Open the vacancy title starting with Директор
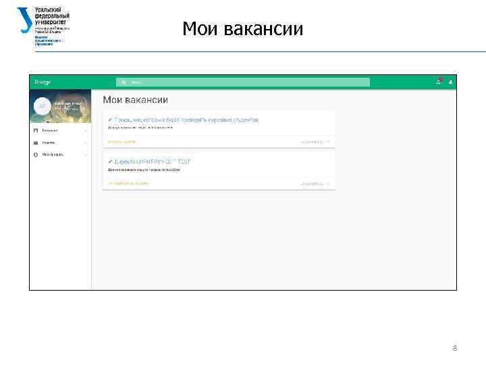The height and width of the screenshot is (365, 486). coord(152,162)
